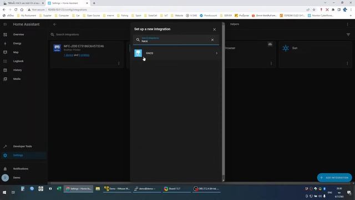355x200 pixels.
Task: Expand the HACS result chevron
Action: click(216, 53)
